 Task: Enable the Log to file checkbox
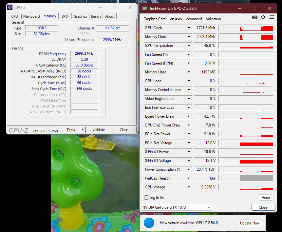(x=146, y=198)
